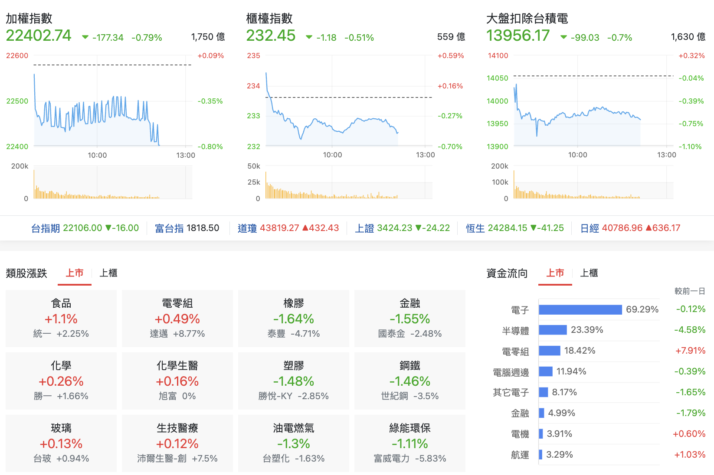Open the 油電燃氣 sector card
The width and height of the screenshot is (714, 475).
click(294, 443)
